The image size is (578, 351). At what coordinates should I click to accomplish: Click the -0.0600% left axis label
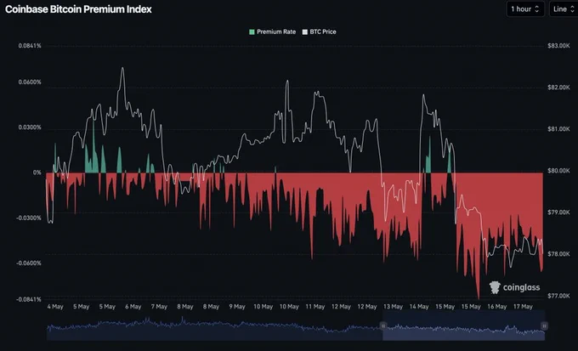(x=29, y=263)
